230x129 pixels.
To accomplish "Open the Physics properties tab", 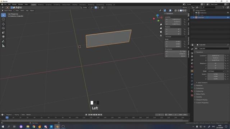I will (x=192, y=81).
